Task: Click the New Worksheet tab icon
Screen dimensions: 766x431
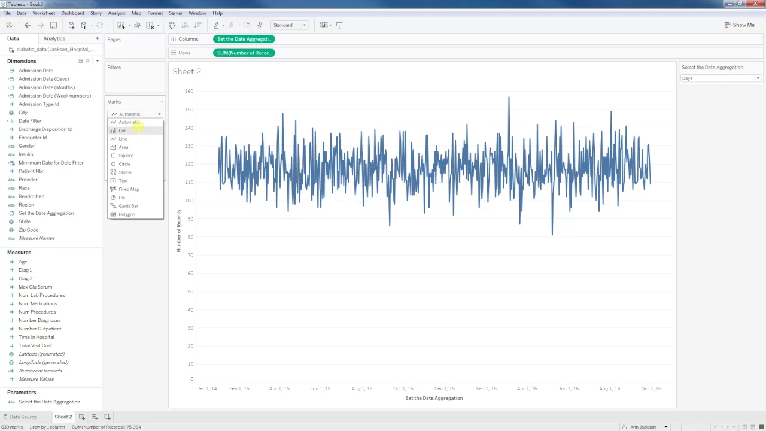Action: (81, 417)
